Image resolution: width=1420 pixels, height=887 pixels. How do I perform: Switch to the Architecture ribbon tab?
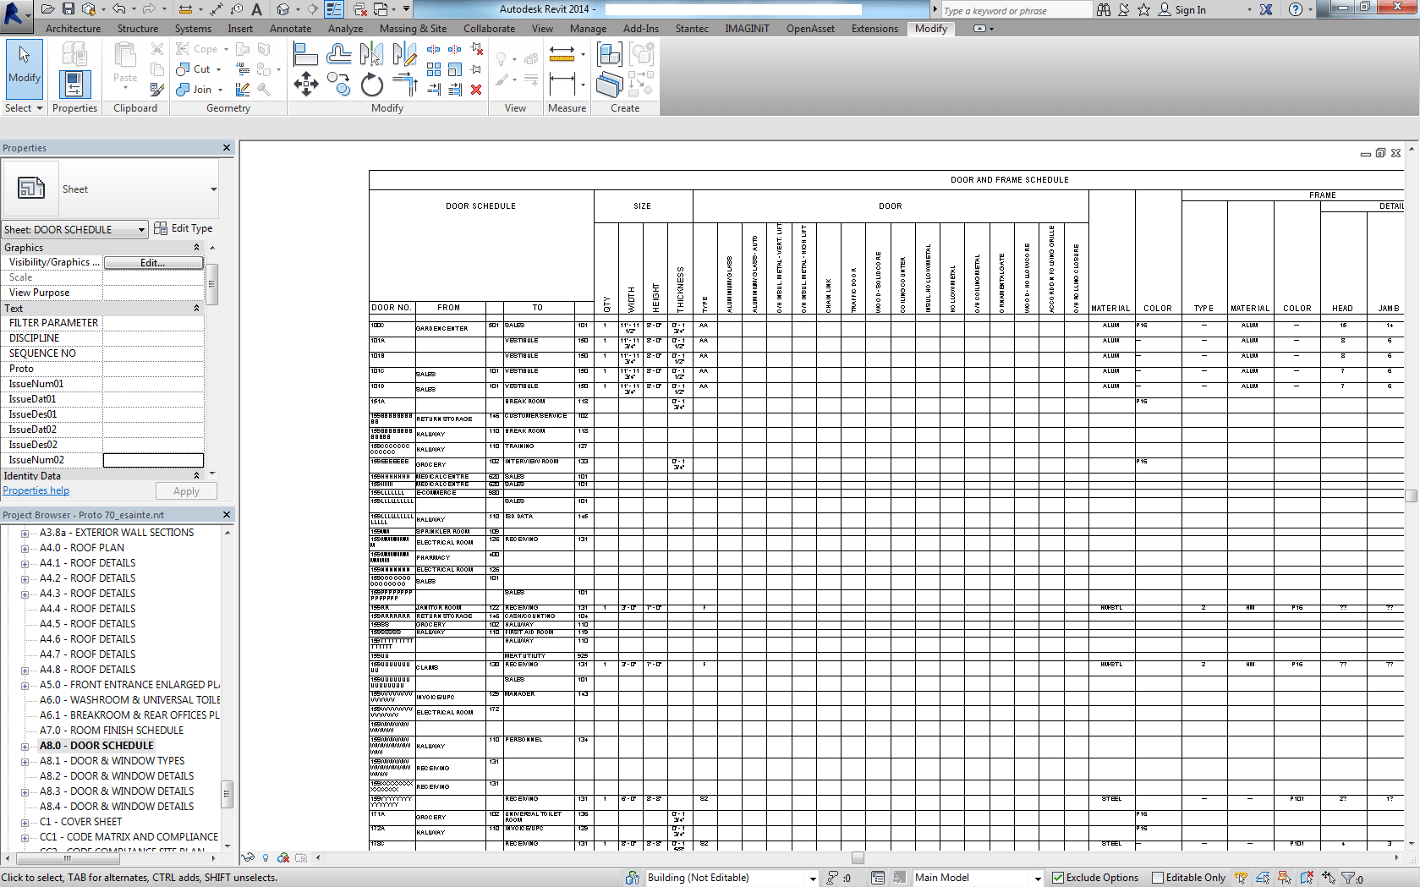click(73, 28)
